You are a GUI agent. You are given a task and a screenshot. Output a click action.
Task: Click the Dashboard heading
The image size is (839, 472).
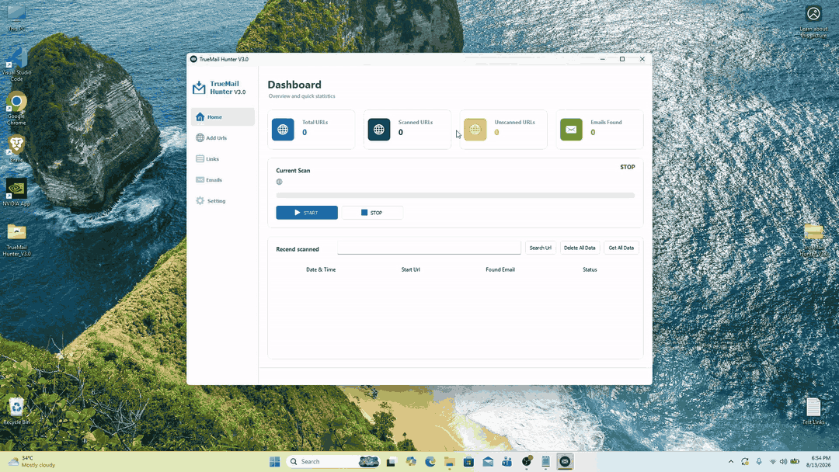coord(294,85)
